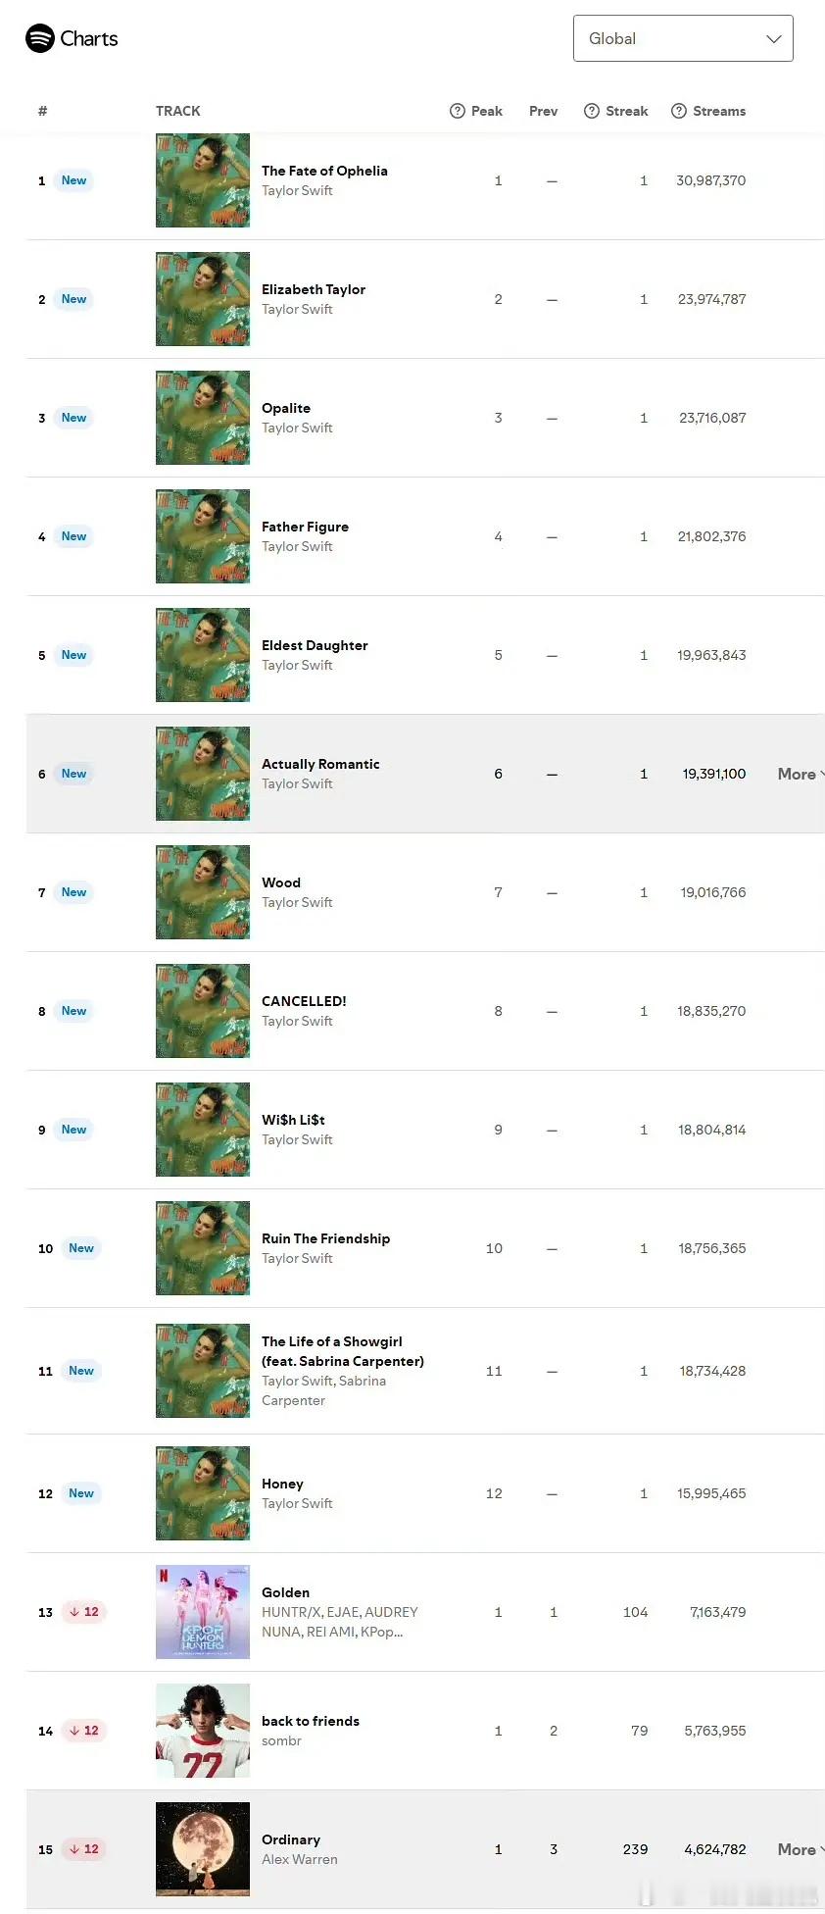Image resolution: width=825 pixels, height=1914 pixels.
Task: Click the down-arrow icon beside Ordinary
Action: point(74,1849)
